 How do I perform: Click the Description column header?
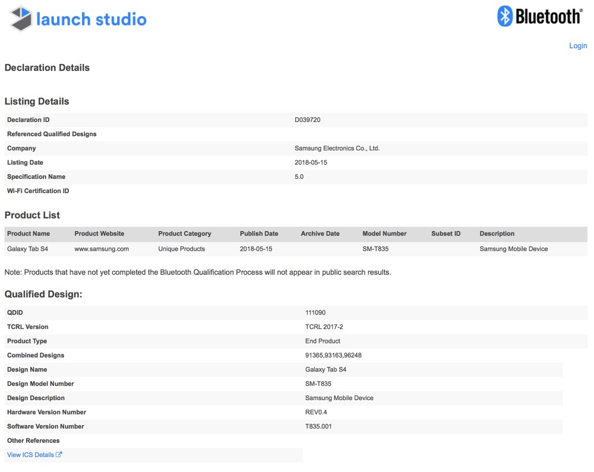(x=497, y=234)
